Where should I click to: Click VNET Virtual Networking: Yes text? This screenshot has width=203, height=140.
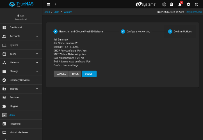coord(70,54)
